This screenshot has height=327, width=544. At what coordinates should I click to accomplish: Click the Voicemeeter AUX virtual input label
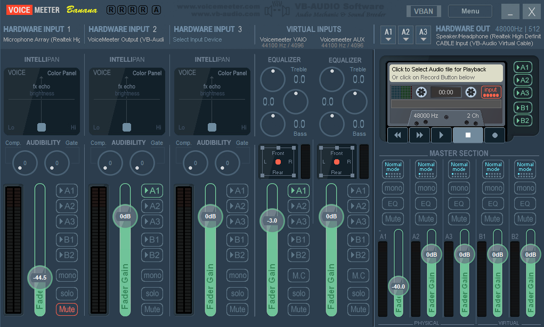(342, 39)
